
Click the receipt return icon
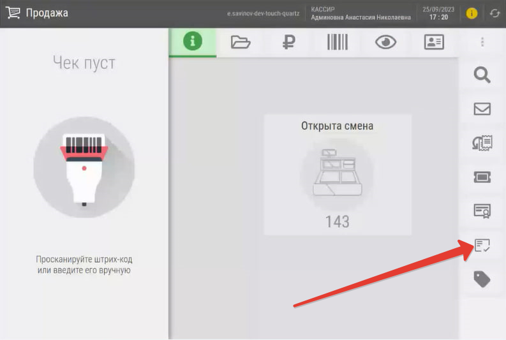pos(482,143)
